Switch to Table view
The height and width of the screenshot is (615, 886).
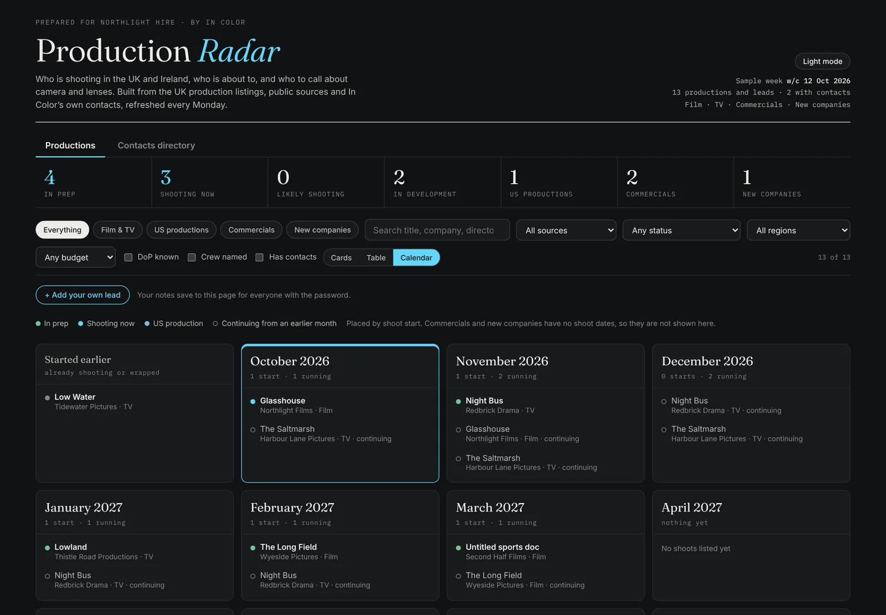(x=376, y=257)
